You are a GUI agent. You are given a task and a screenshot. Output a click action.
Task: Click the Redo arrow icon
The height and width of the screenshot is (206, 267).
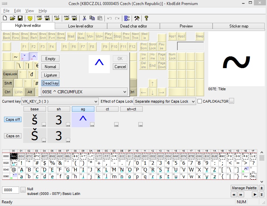pyautogui.click(x=117, y=18)
